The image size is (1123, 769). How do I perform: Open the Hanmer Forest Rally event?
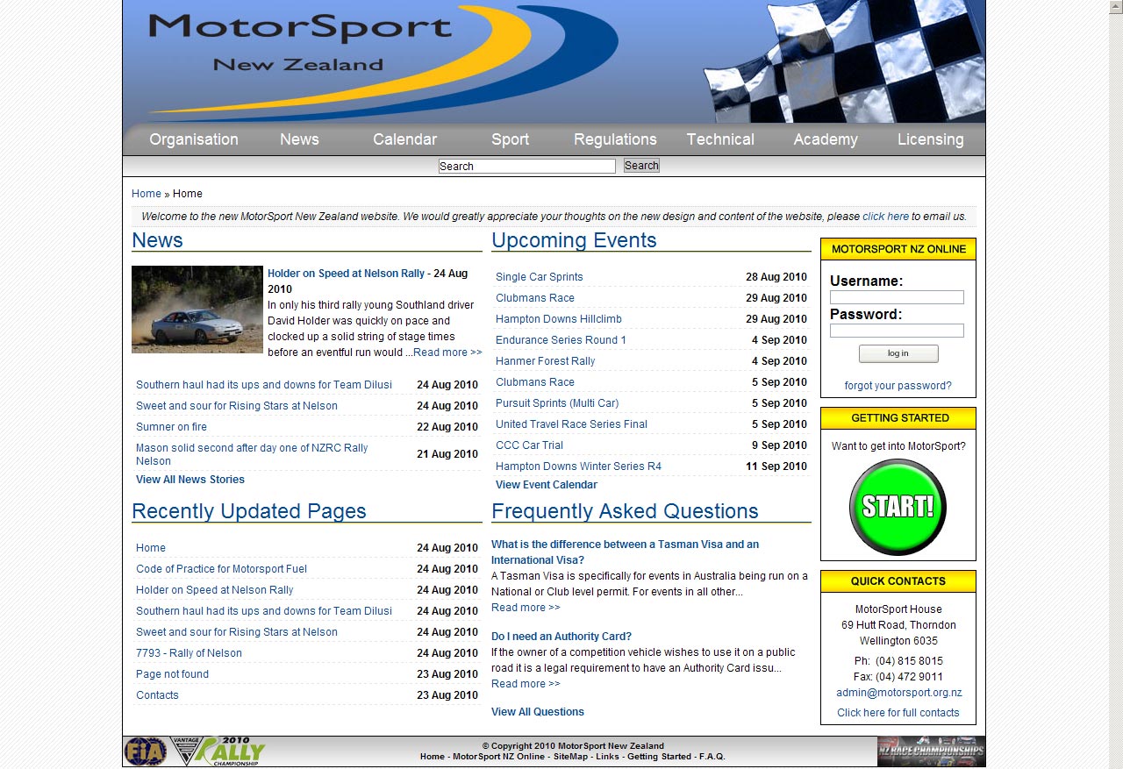pos(545,361)
